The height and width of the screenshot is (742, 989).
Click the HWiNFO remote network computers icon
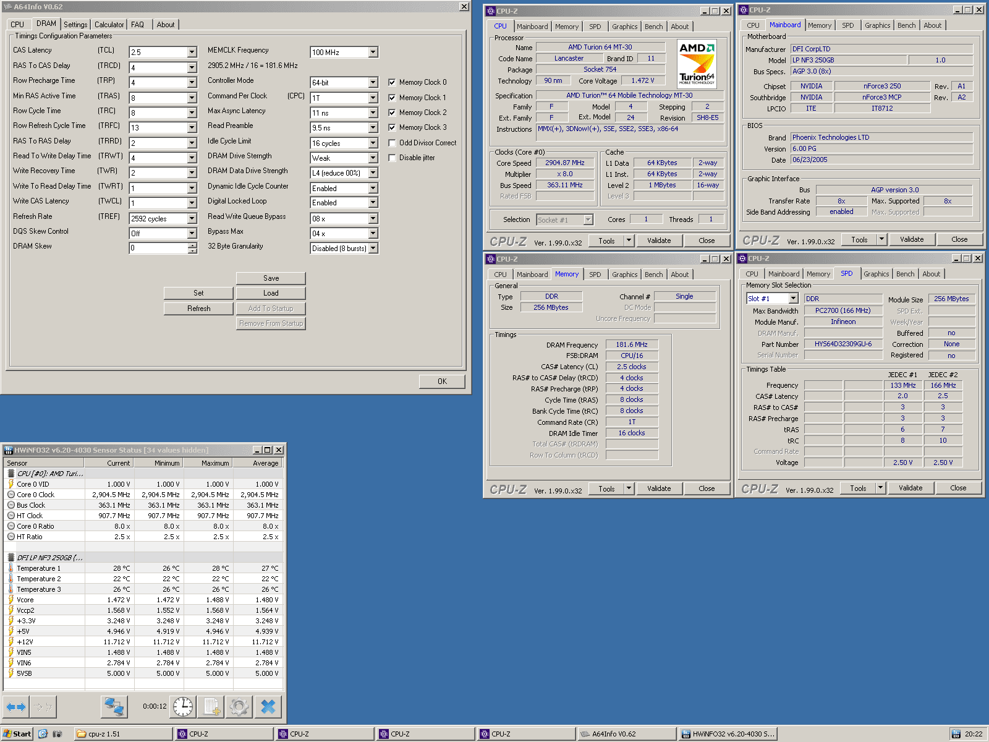click(x=114, y=706)
